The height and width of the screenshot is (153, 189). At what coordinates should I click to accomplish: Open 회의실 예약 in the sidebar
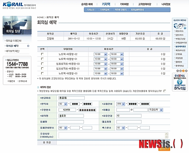[12, 46]
